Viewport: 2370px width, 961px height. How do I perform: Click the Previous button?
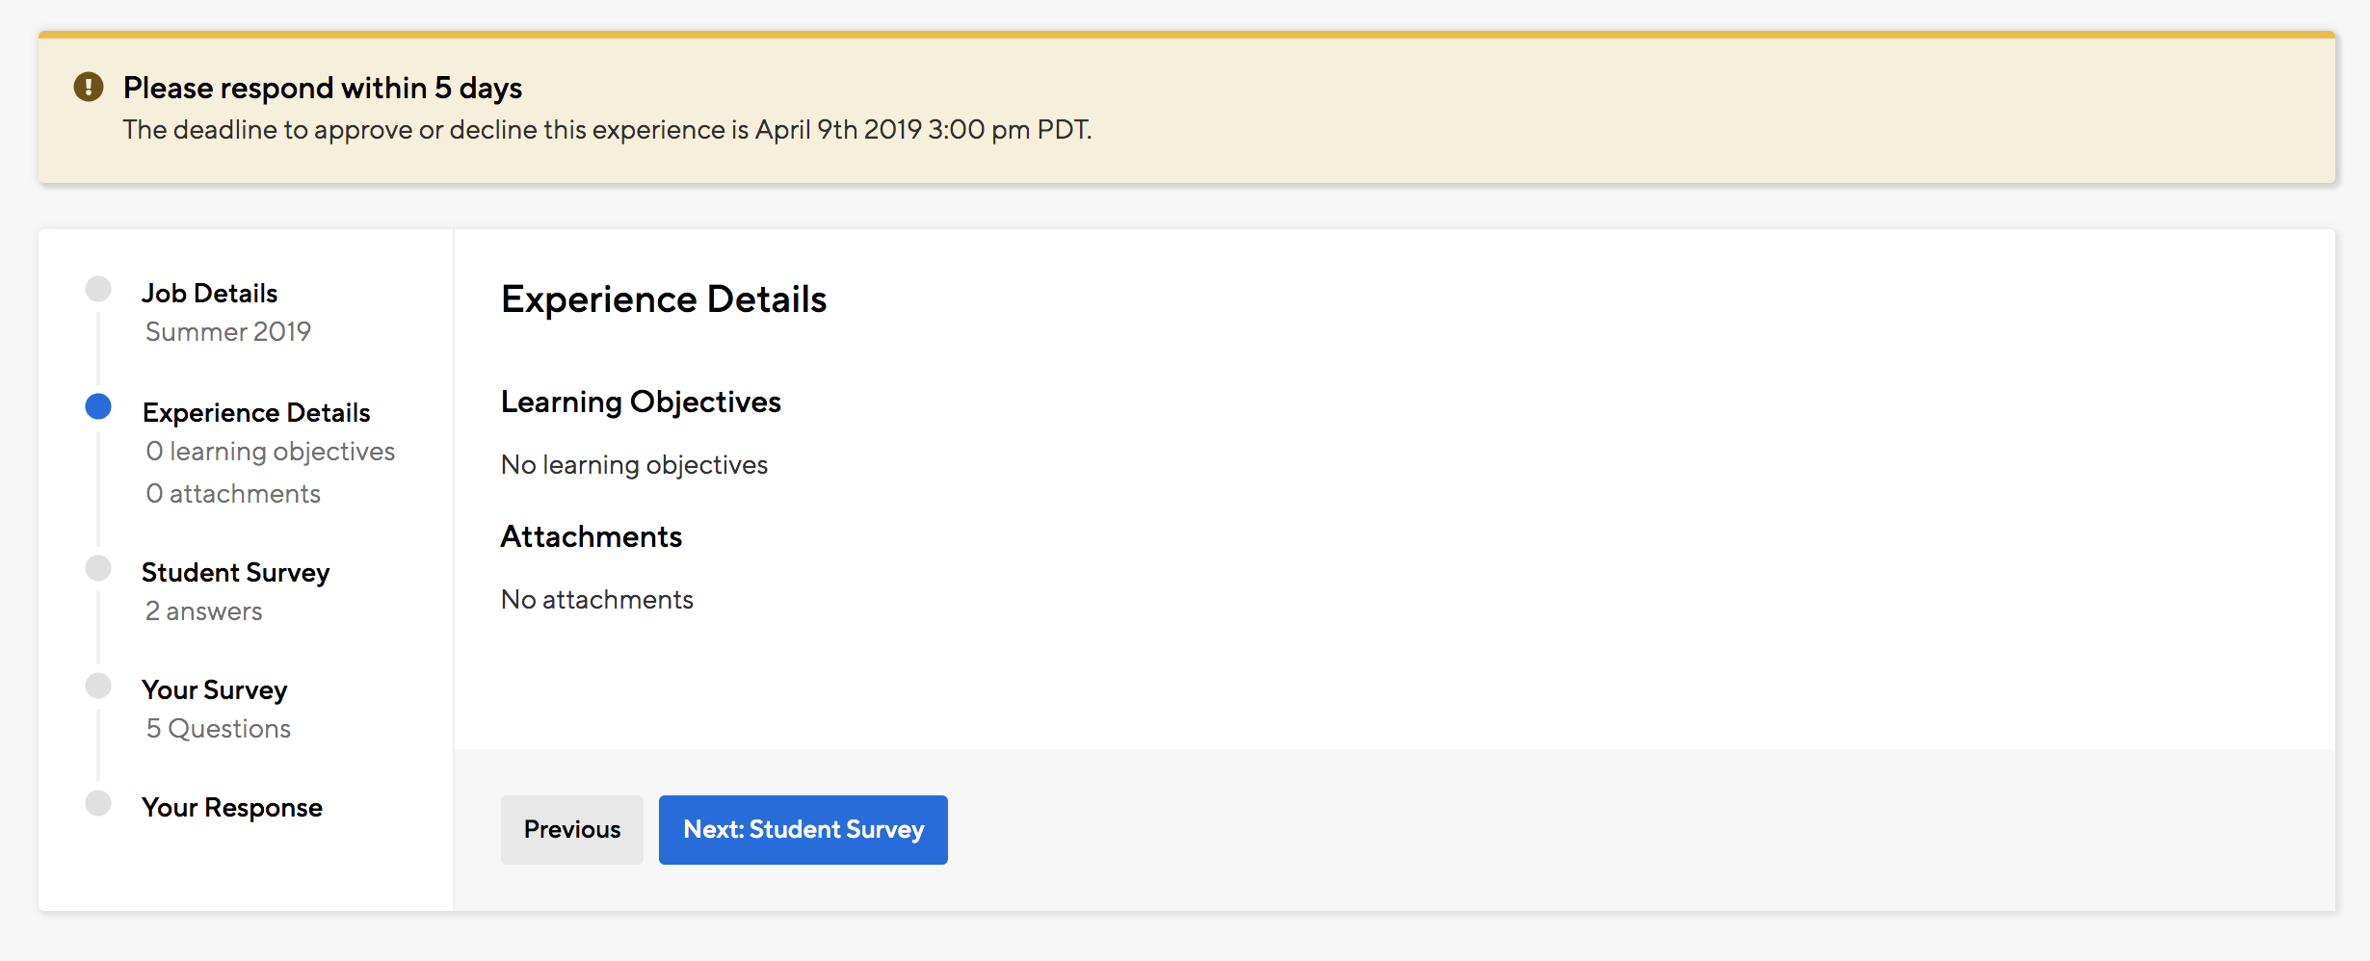coord(571,829)
